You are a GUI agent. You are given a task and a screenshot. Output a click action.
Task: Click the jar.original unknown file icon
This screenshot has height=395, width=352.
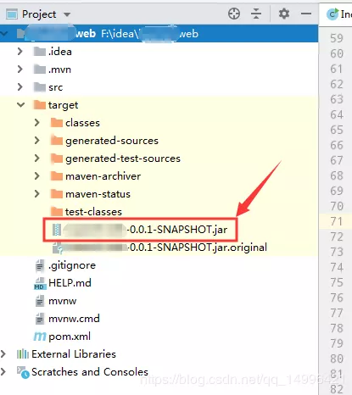point(58,248)
